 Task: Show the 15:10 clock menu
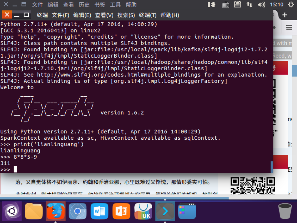tap(277, 4)
